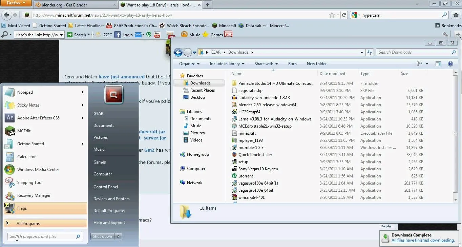Screen dimensions: 462x247
Task: Click user account picture in Start menu
Action: pyautogui.click(x=114, y=95)
